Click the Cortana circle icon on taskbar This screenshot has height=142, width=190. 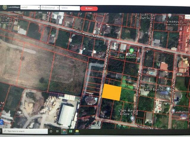tap(51, 131)
